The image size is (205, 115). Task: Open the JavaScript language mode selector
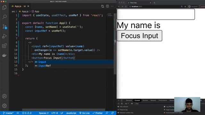click(x=71, y=113)
